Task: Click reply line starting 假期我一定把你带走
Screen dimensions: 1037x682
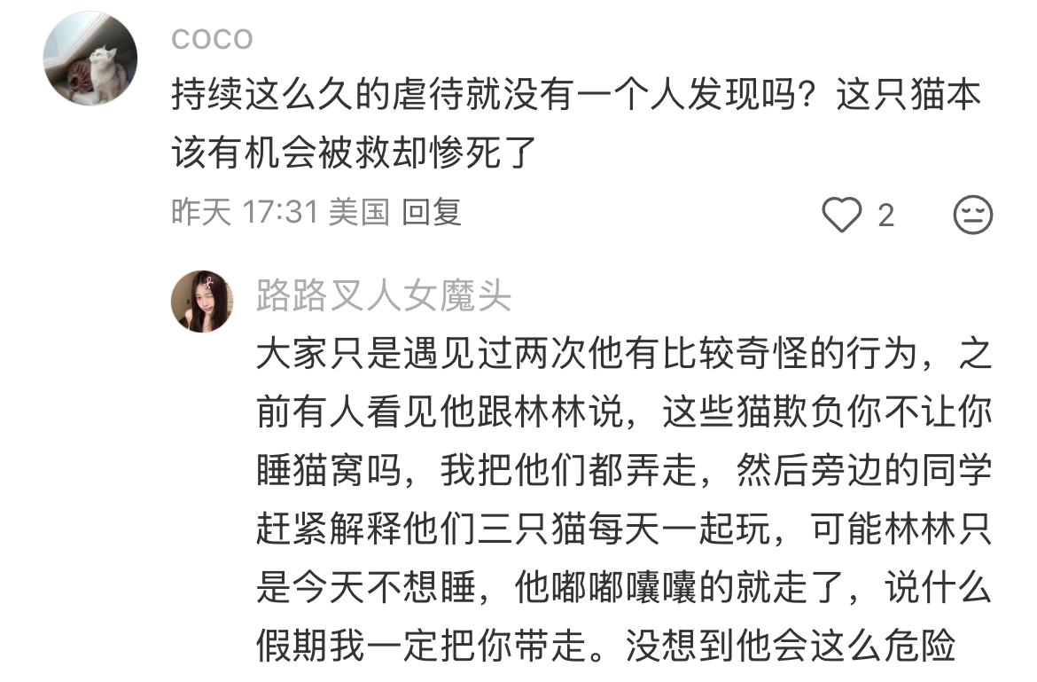Action: click(x=605, y=645)
